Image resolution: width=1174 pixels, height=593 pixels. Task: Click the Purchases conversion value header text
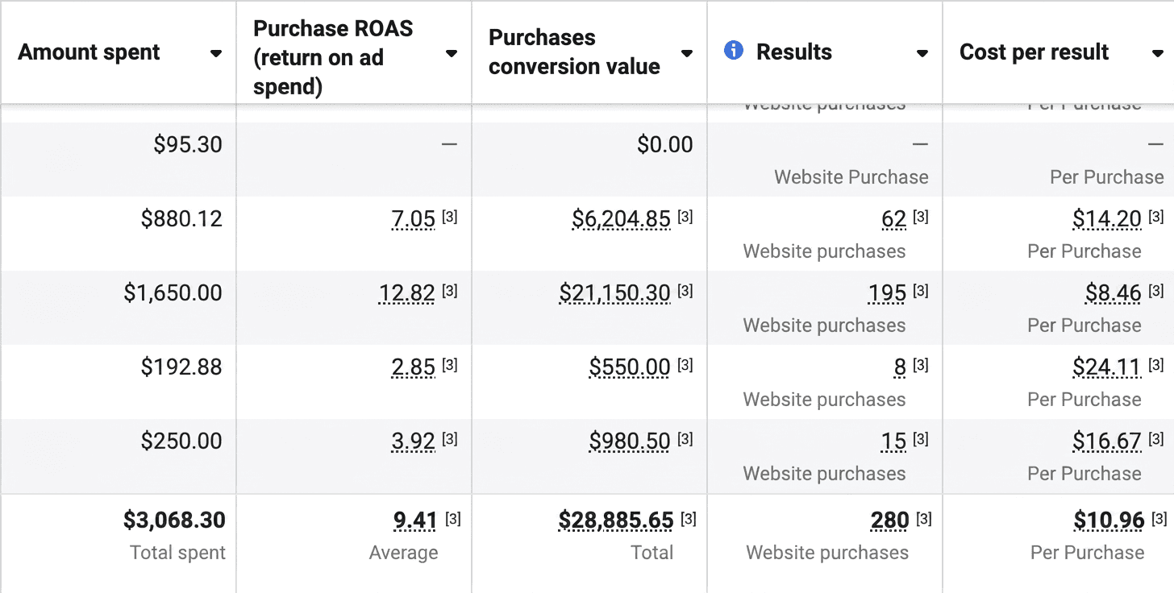(574, 52)
